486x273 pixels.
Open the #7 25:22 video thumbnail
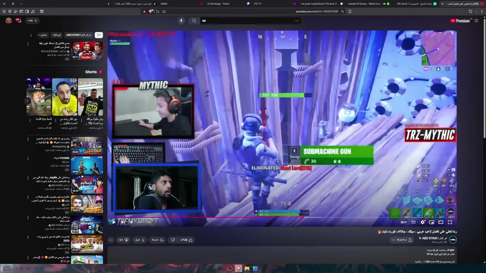click(87, 145)
